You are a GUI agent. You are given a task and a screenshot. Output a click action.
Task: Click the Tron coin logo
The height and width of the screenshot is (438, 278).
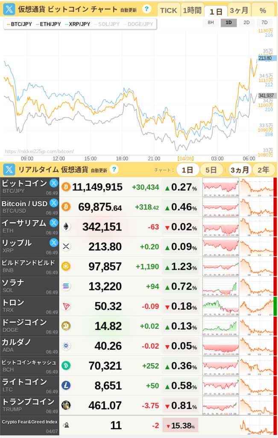tap(66, 306)
